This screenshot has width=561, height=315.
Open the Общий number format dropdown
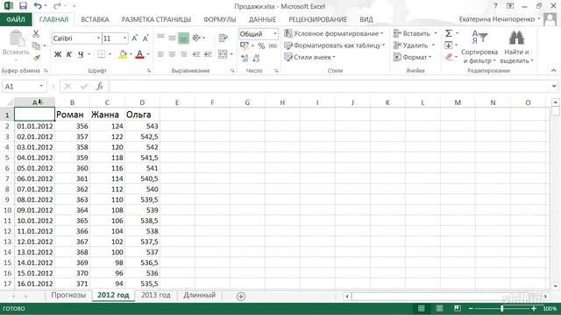coord(274,34)
